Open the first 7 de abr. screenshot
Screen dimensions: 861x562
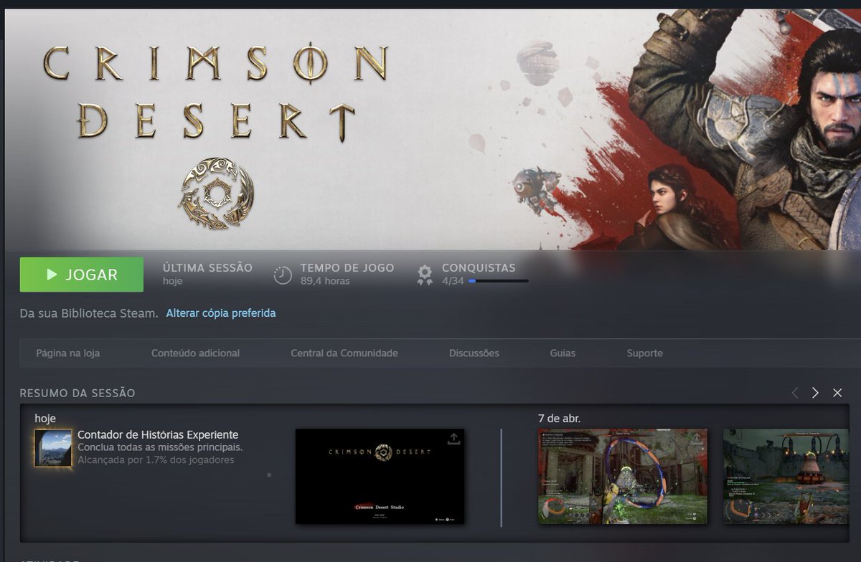coord(623,476)
